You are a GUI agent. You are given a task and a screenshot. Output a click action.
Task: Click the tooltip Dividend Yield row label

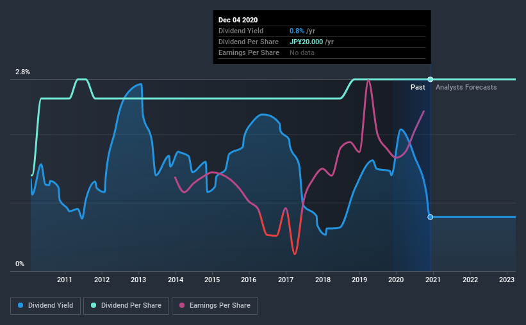241,31
